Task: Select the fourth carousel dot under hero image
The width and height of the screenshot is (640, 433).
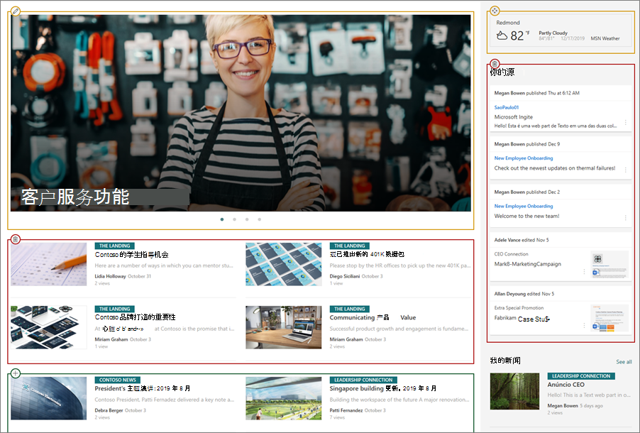Action: tap(259, 219)
